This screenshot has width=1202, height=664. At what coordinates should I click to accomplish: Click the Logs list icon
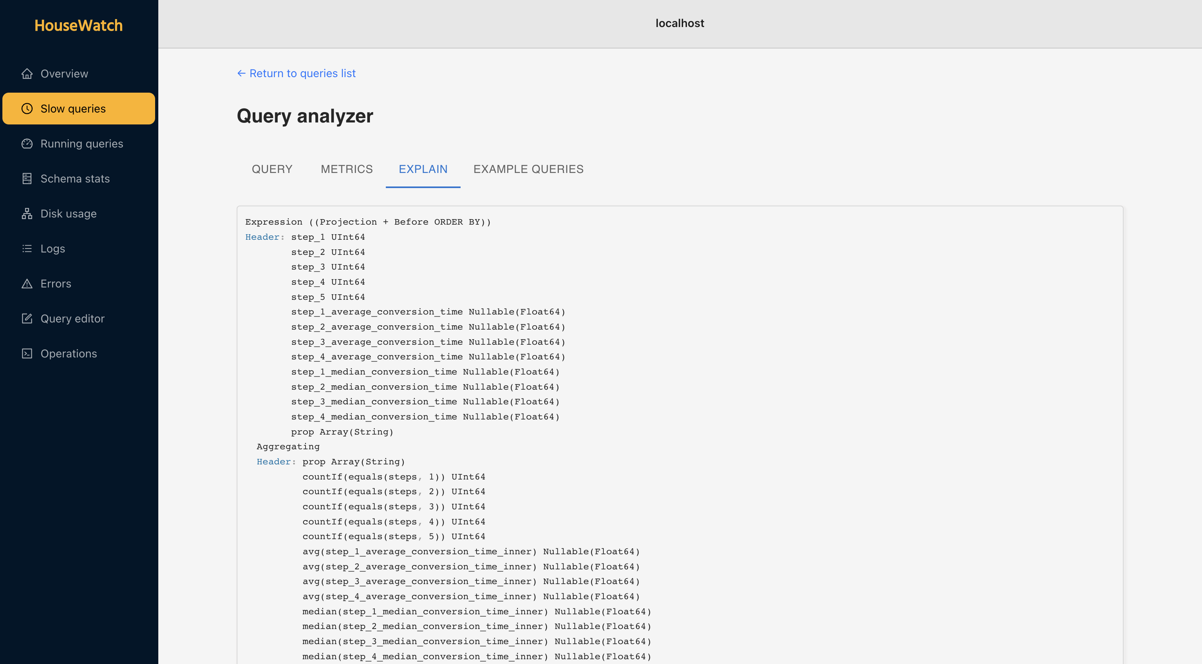click(27, 249)
